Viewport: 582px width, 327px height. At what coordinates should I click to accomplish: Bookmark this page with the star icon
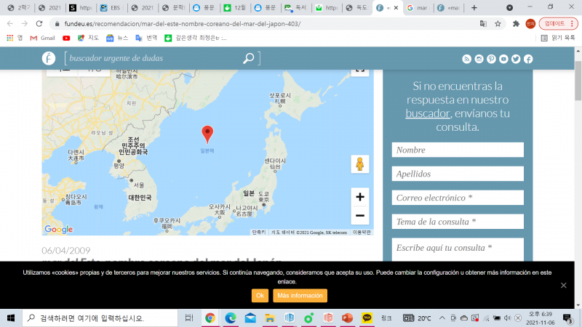(x=498, y=23)
